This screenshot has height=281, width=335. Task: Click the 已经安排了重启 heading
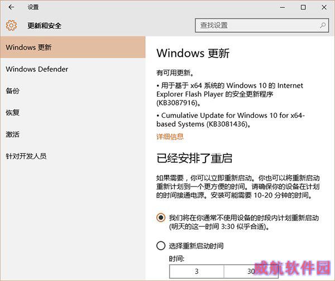194,158
